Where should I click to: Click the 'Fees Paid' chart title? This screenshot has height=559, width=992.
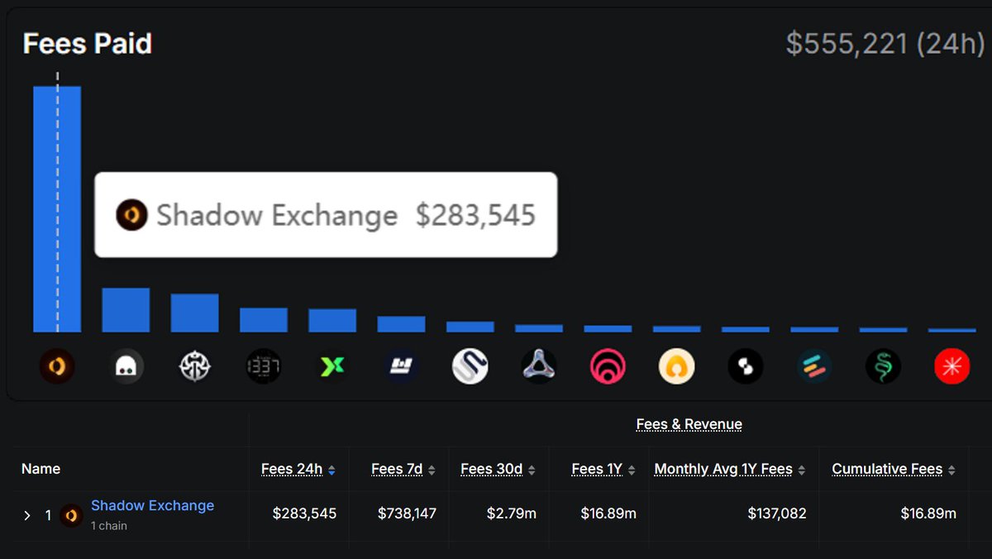(x=88, y=44)
